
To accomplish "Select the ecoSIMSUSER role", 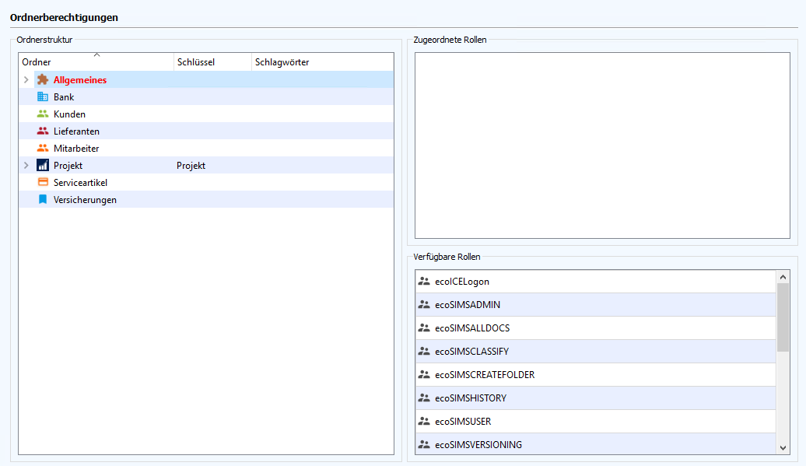I will [x=596, y=422].
